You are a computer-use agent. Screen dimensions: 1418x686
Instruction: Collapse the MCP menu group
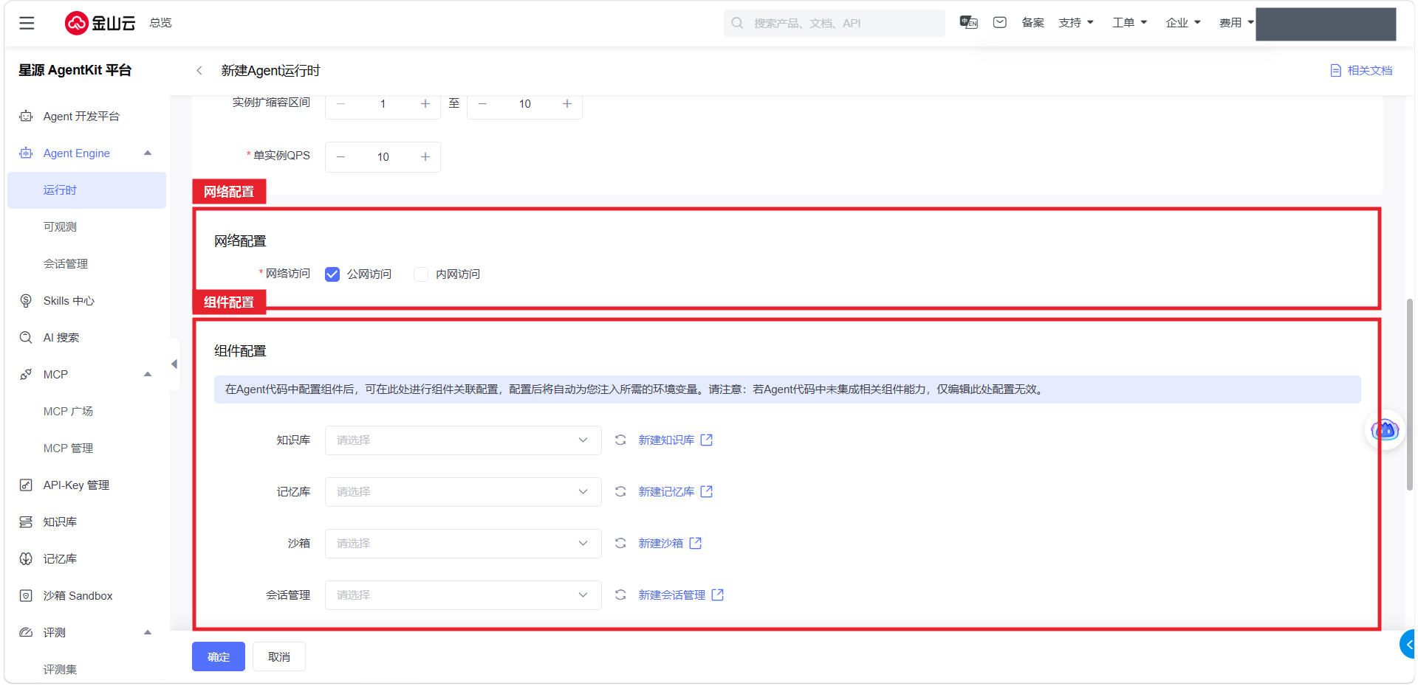(148, 374)
